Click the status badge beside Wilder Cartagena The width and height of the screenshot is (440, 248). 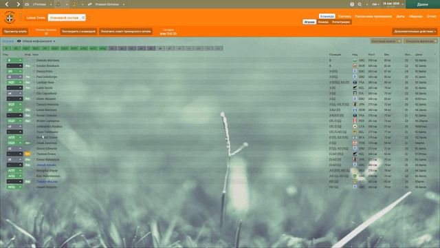27,121
